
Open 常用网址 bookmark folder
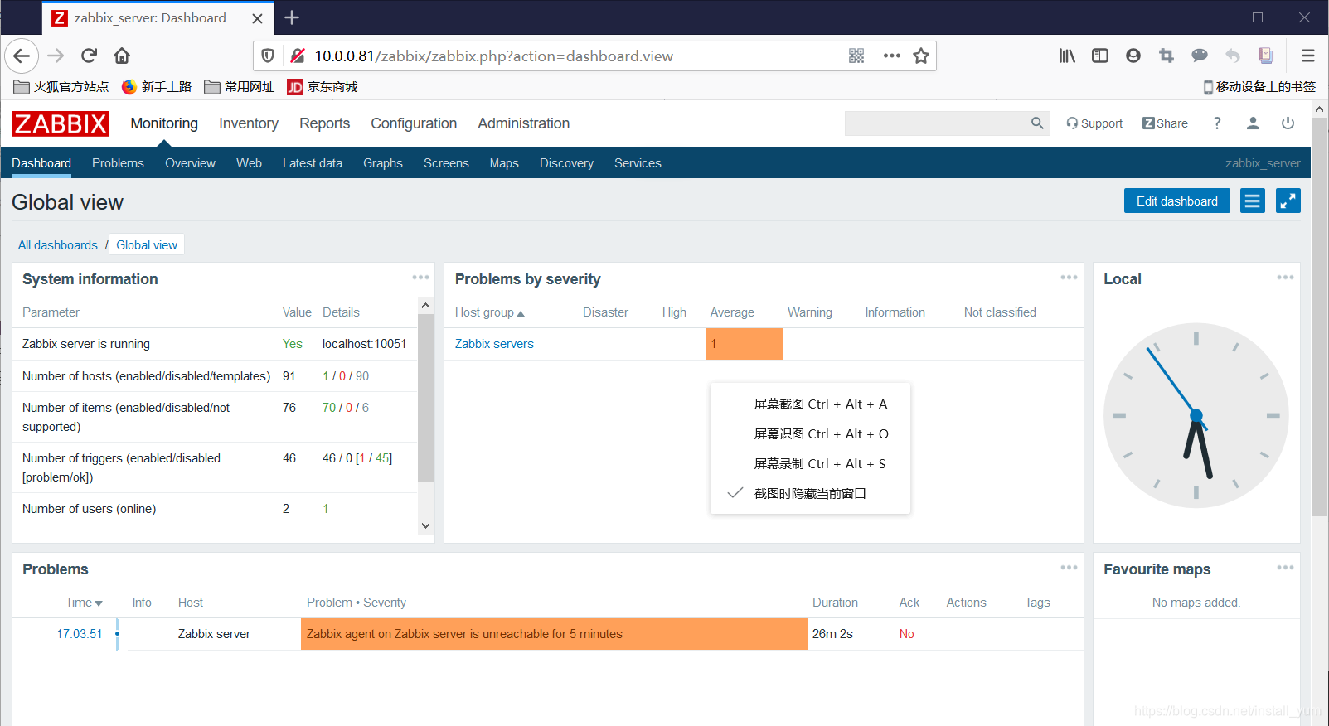tap(240, 87)
